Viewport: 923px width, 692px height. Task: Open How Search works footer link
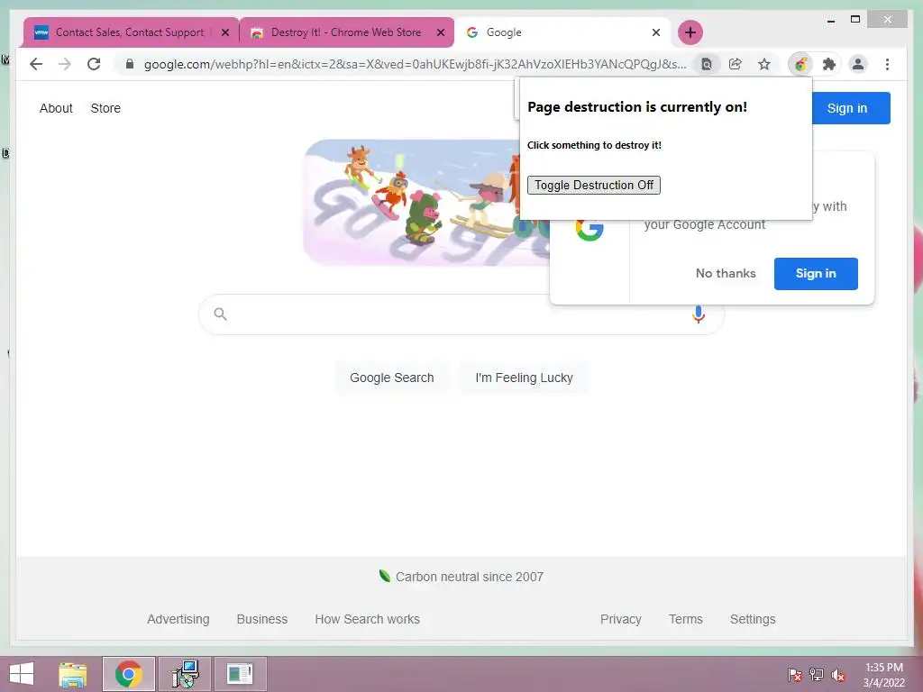(368, 619)
